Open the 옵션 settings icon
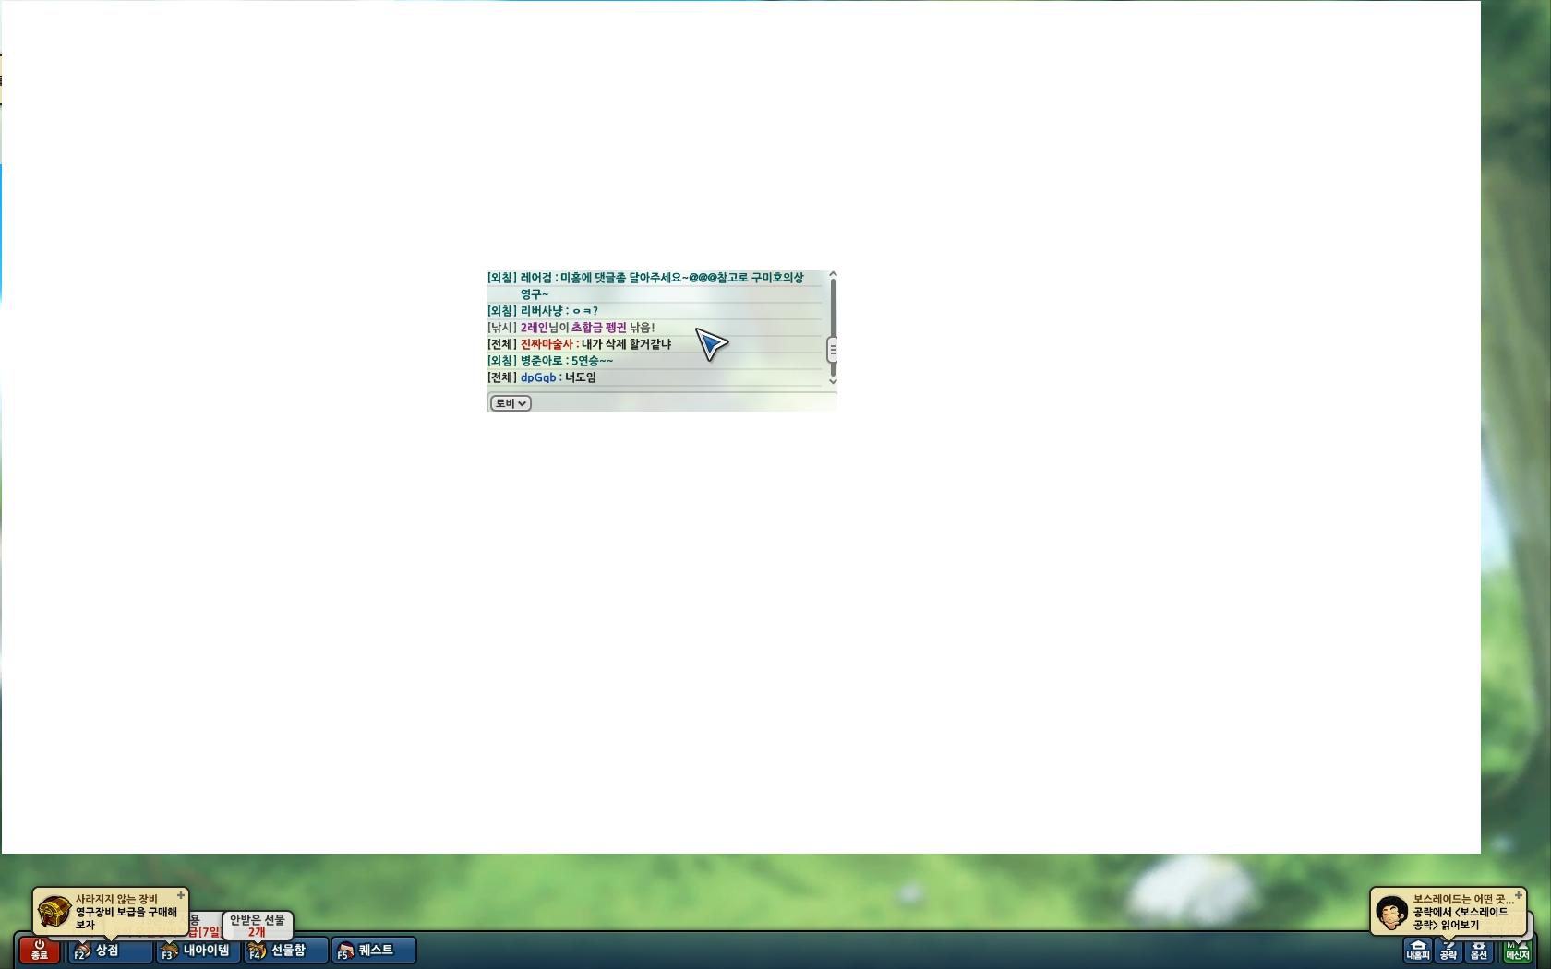Viewport: 1551px width, 969px height. click(x=1478, y=951)
